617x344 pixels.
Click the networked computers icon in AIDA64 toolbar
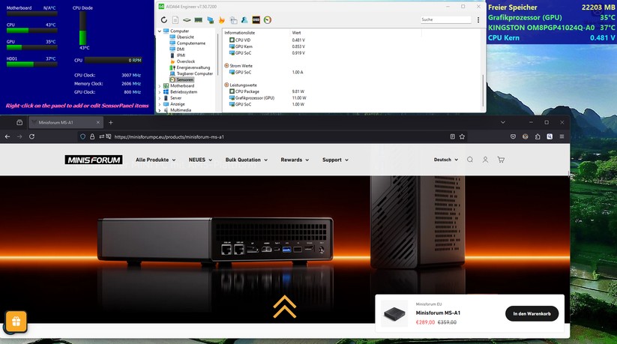tap(210, 19)
